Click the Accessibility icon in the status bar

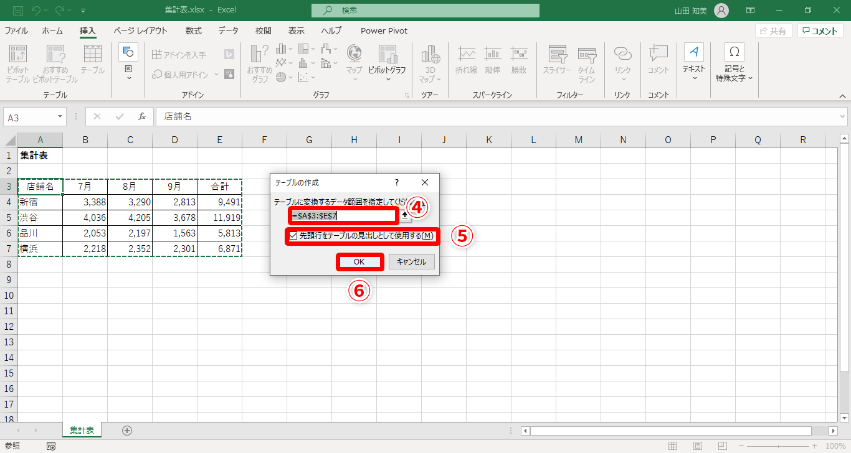(x=51, y=446)
